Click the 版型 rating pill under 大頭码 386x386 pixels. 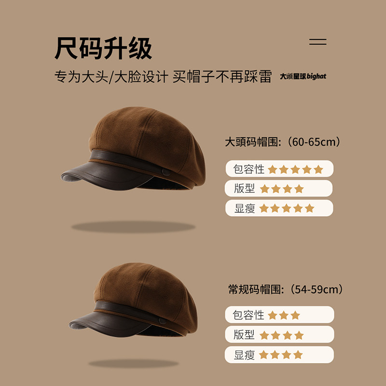click(x=279, y=188)
